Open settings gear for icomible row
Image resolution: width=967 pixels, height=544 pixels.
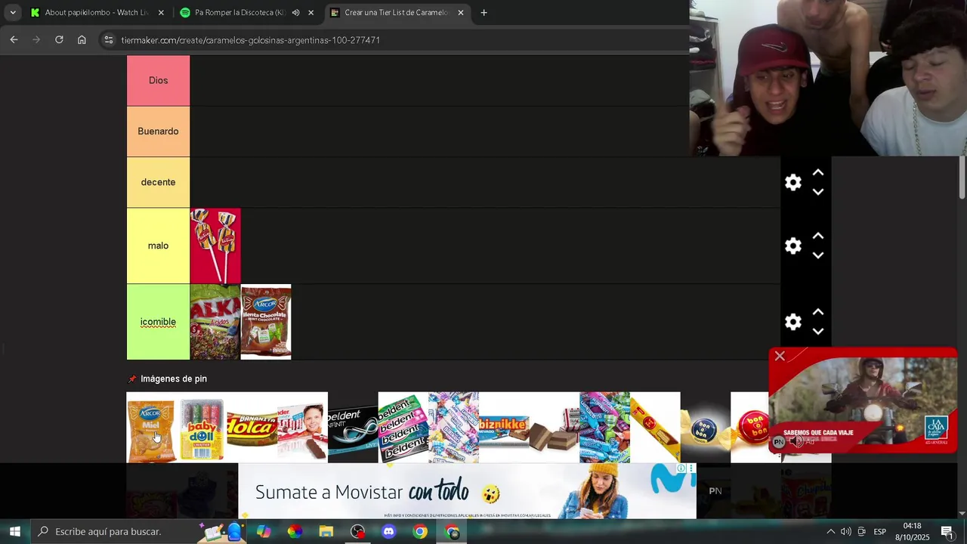[792, 322]
